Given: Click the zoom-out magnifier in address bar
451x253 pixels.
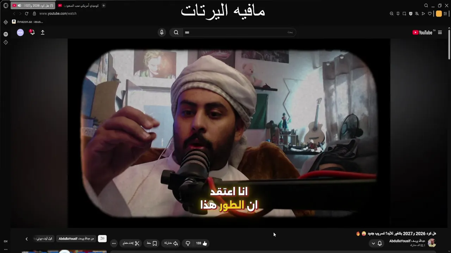Looking at the screenshot, I should pyautogui.click(x=391, y=13).
